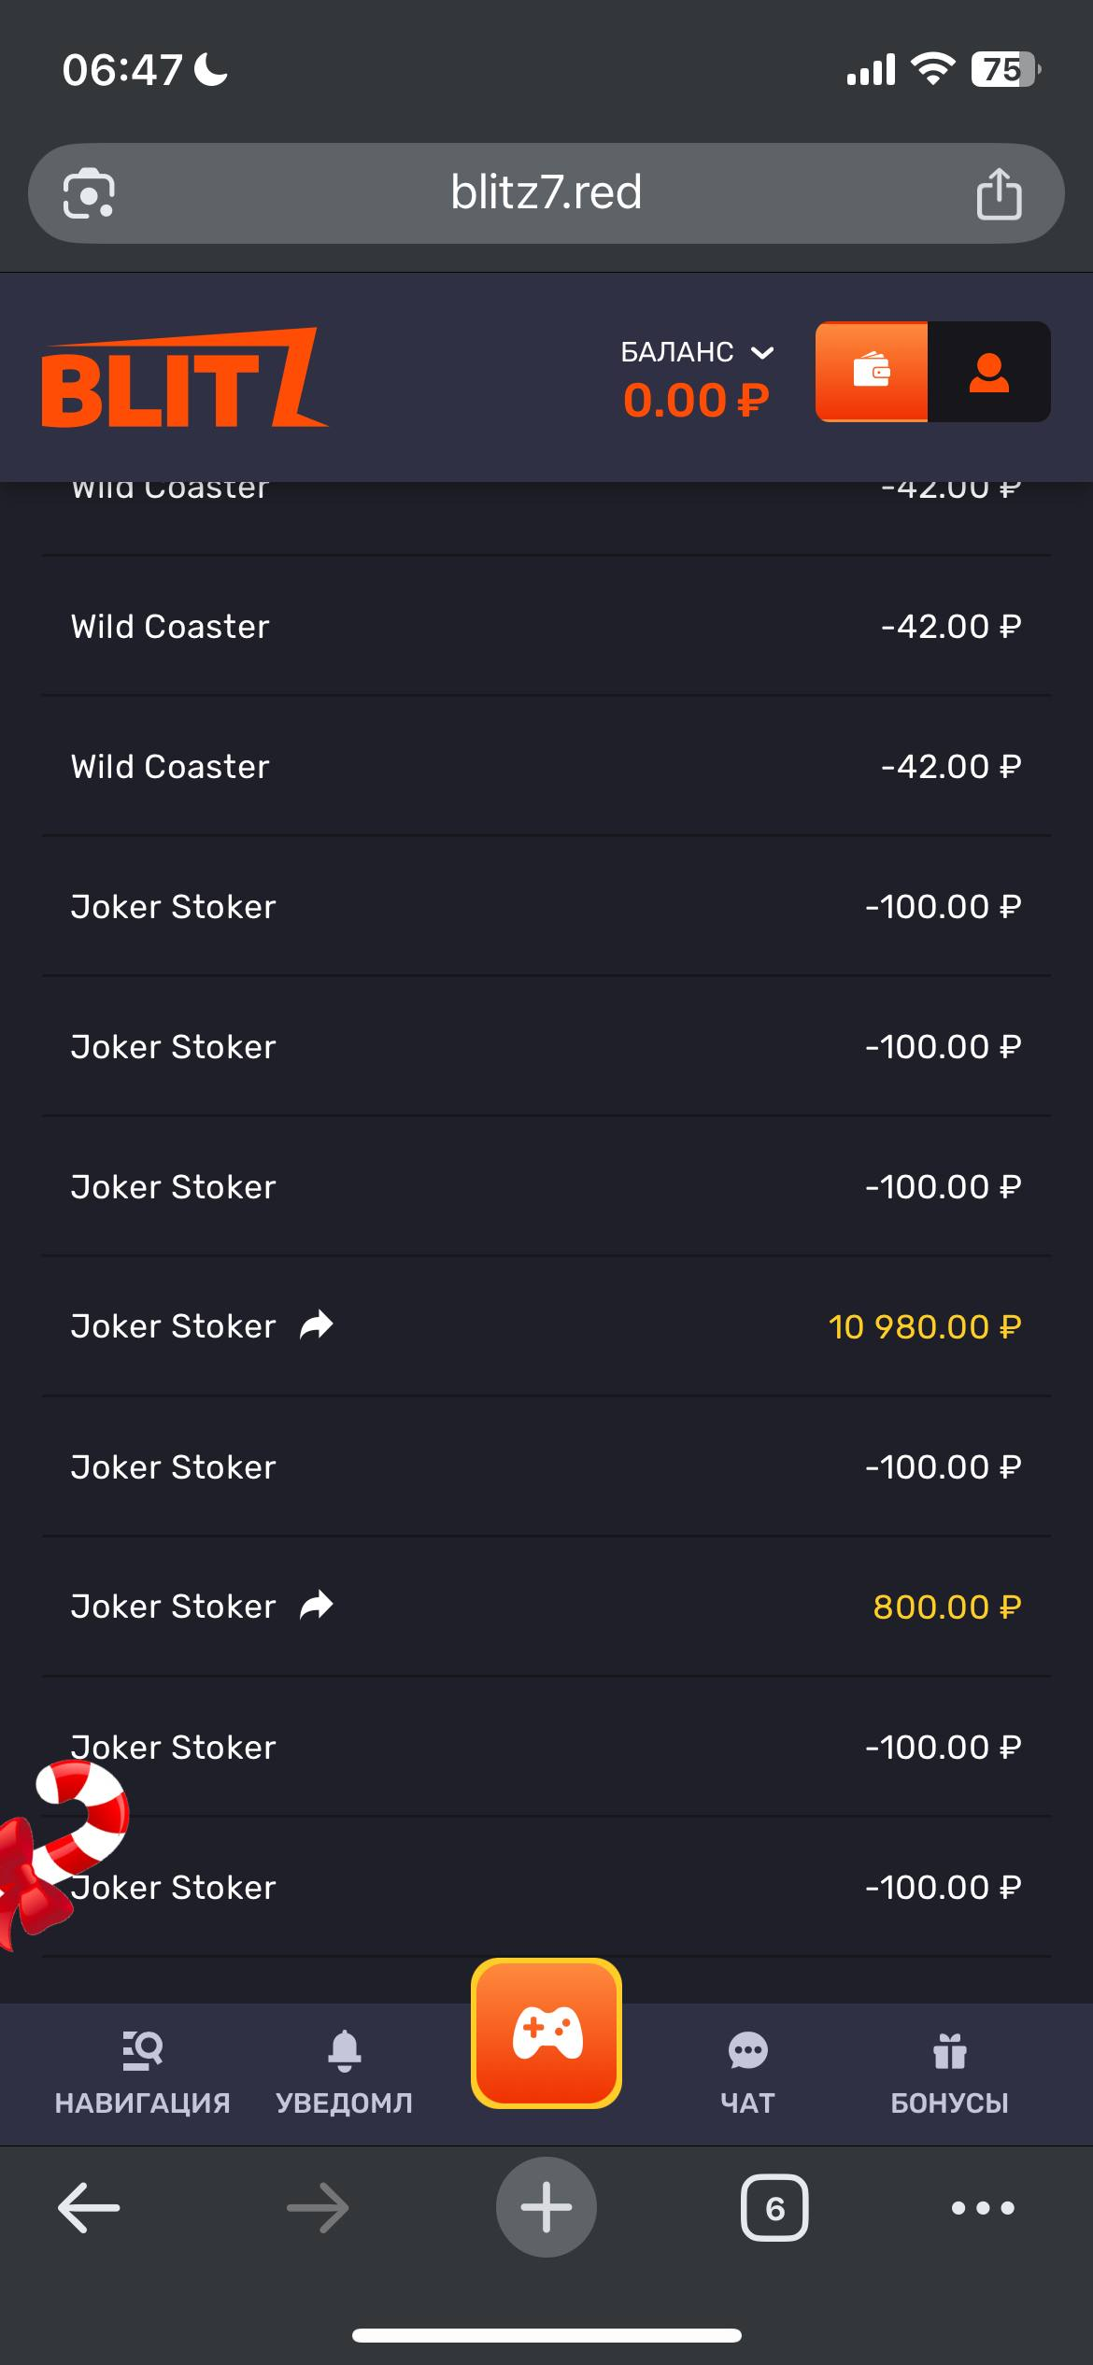The height and width of the screenshot is (2365, 1093).
Task: Click share arrow beside 10 980.00 ₽ win
Action: tap(316, 1325)
